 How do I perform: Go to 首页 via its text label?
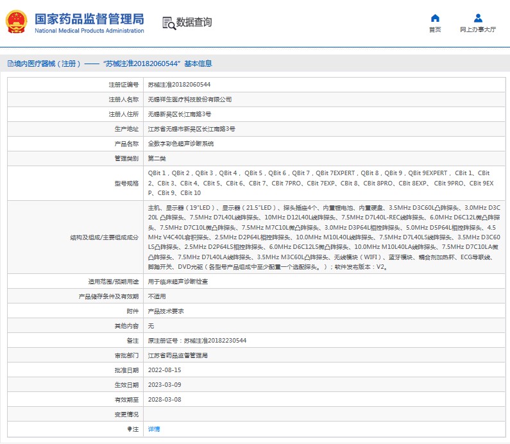coord(435,30)
